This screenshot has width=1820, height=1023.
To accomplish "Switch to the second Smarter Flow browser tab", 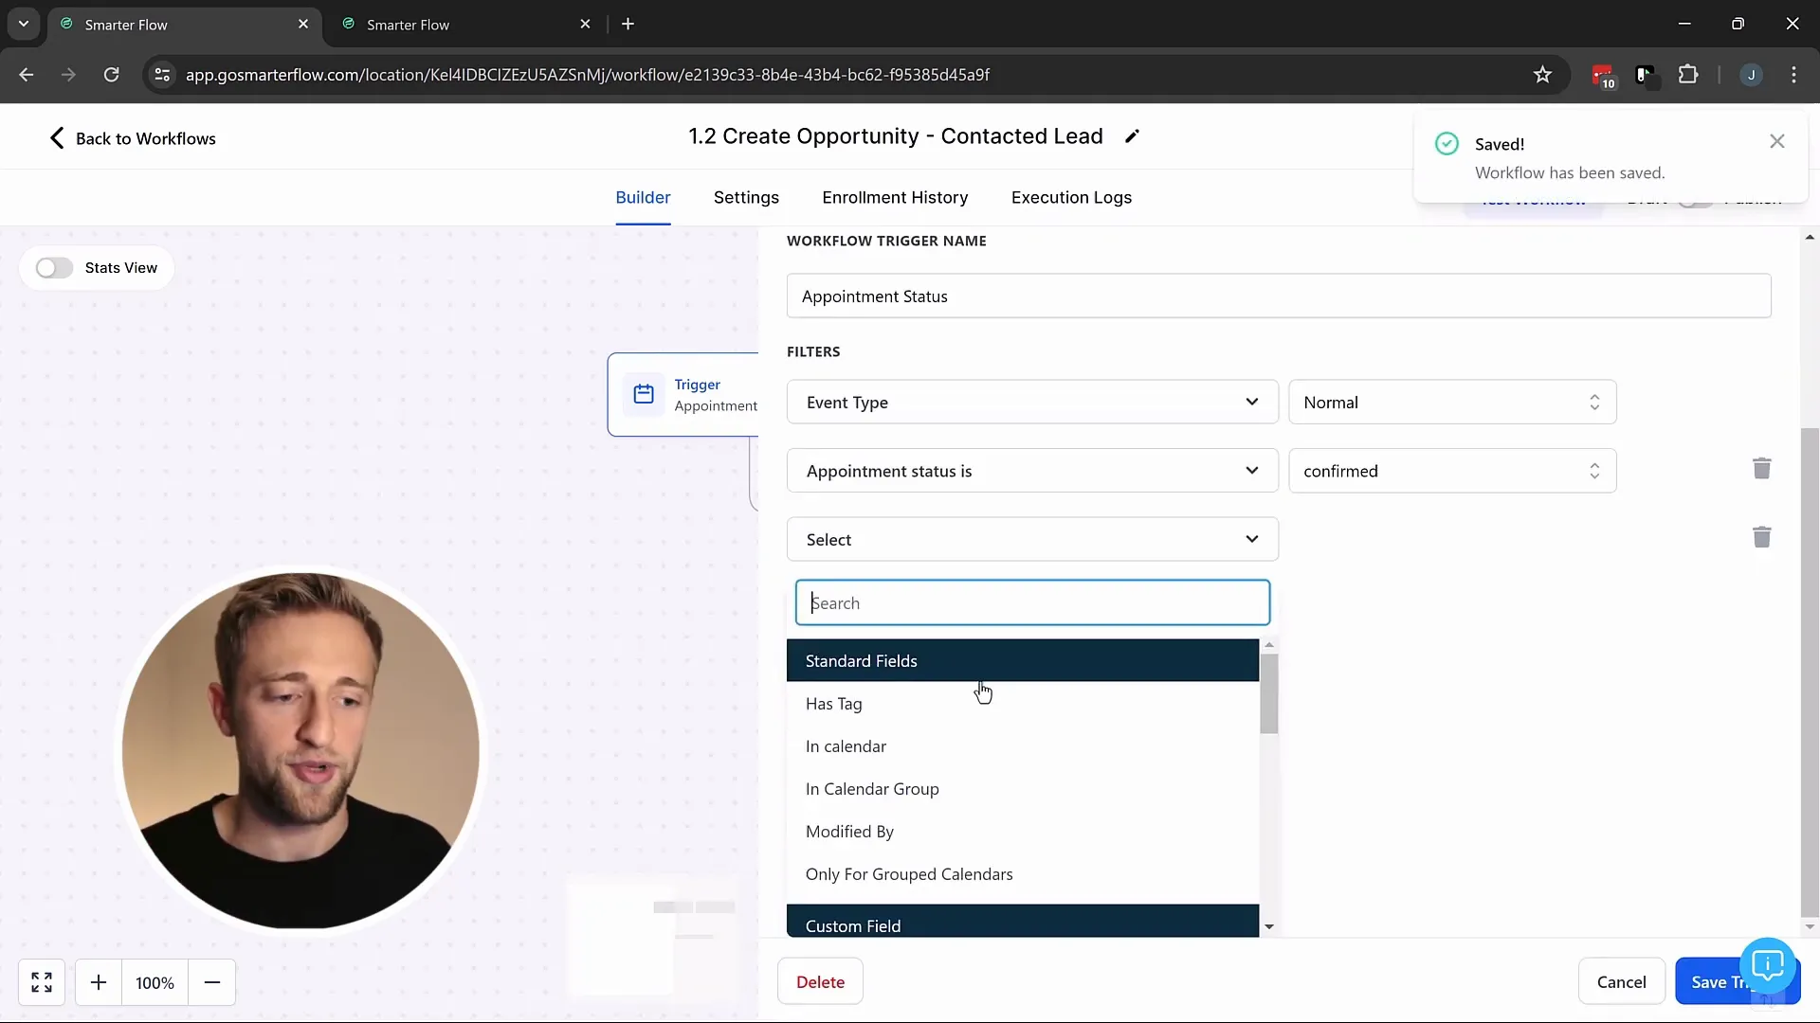I will 464,25.
